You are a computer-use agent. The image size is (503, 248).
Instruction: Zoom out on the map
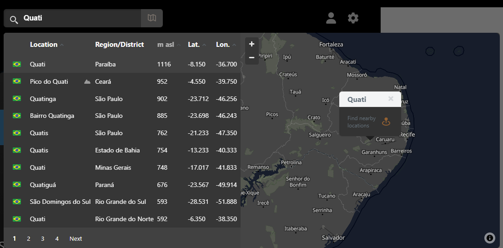252,58
